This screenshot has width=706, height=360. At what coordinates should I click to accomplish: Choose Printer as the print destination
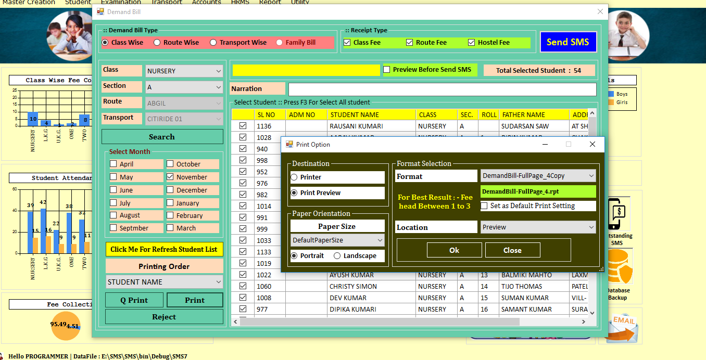pyautogui.click(x=294, y=177)
